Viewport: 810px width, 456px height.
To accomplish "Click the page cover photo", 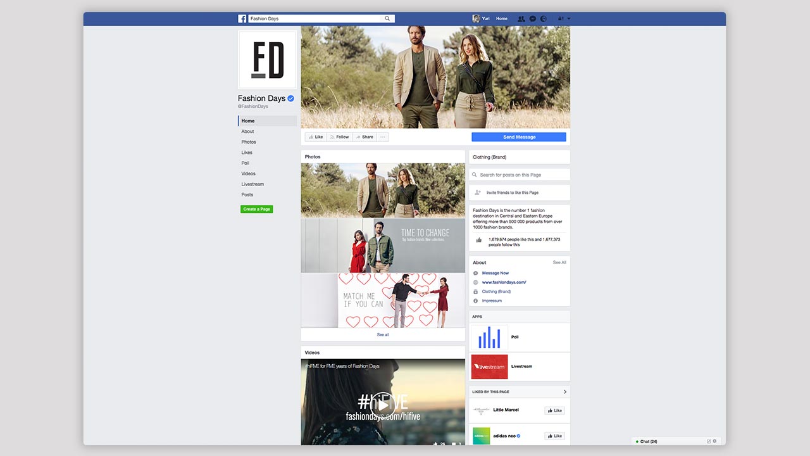I will coord(435,77).
